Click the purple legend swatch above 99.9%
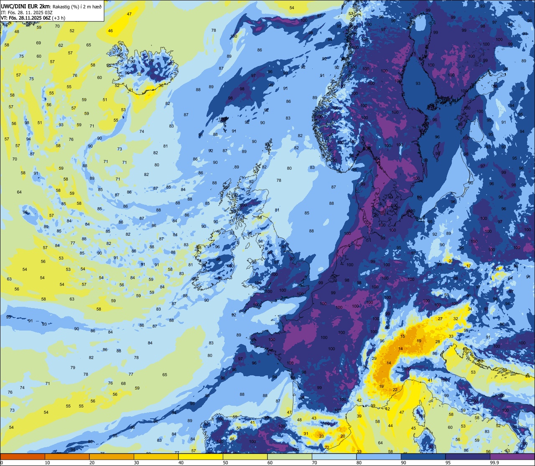The image size is (535, 466). (512, 456)
